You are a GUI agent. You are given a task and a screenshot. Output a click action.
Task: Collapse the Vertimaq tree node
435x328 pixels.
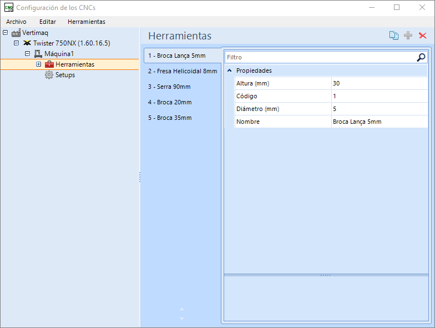(6, 32)
